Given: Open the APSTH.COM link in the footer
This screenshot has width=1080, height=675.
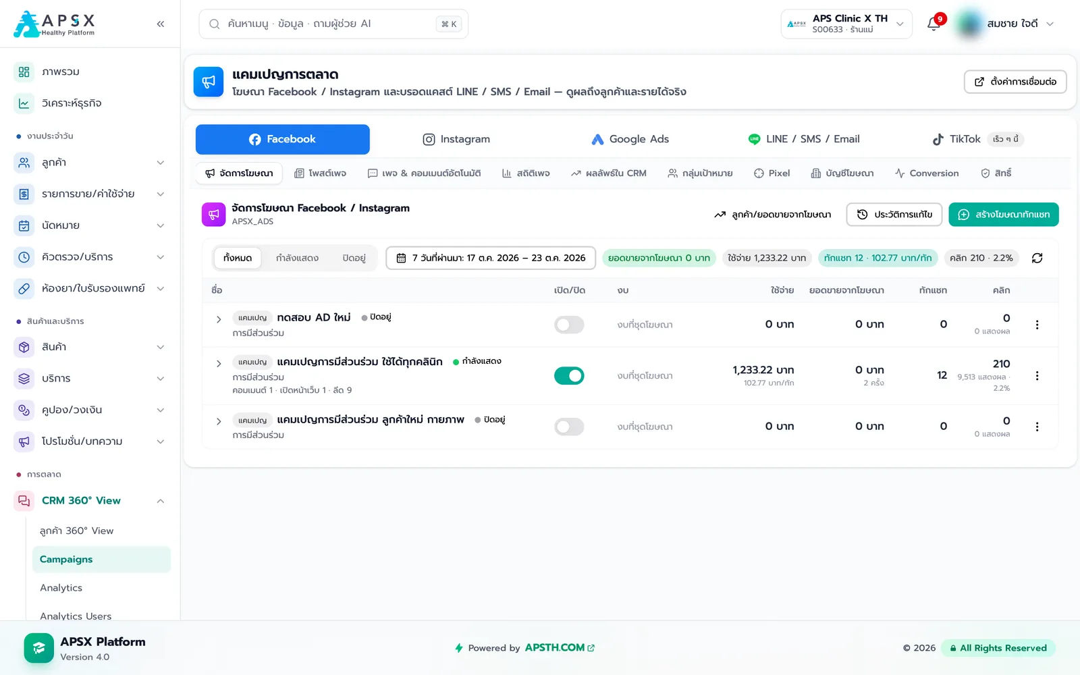Looking at the screenshot, I should point(560,648).
